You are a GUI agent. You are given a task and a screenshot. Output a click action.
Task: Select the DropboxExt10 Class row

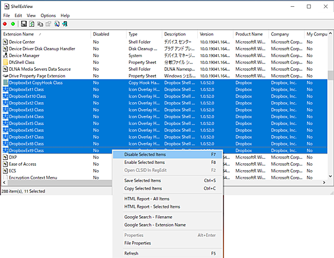point(165,96)
